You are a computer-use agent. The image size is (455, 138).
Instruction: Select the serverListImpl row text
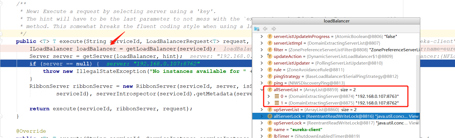click(327, 43)
